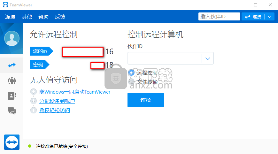This screenshot has width=278, height=154.
Task: Click the 无人值守访问 heading
Action: (54, 80)
